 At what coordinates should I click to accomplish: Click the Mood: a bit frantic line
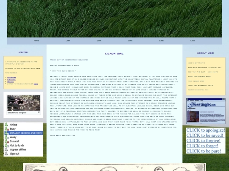tap(196, 63)
